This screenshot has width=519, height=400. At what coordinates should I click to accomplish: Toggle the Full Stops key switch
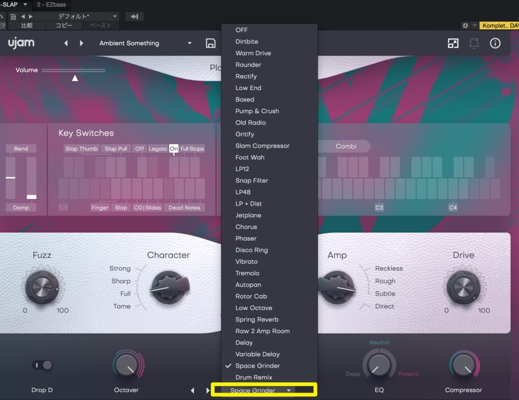[192, 149]
